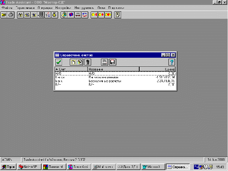Viewport: 228px width, 171px height.
Task: Click the floppy disk save icon
Action: [x=112, y=62]
